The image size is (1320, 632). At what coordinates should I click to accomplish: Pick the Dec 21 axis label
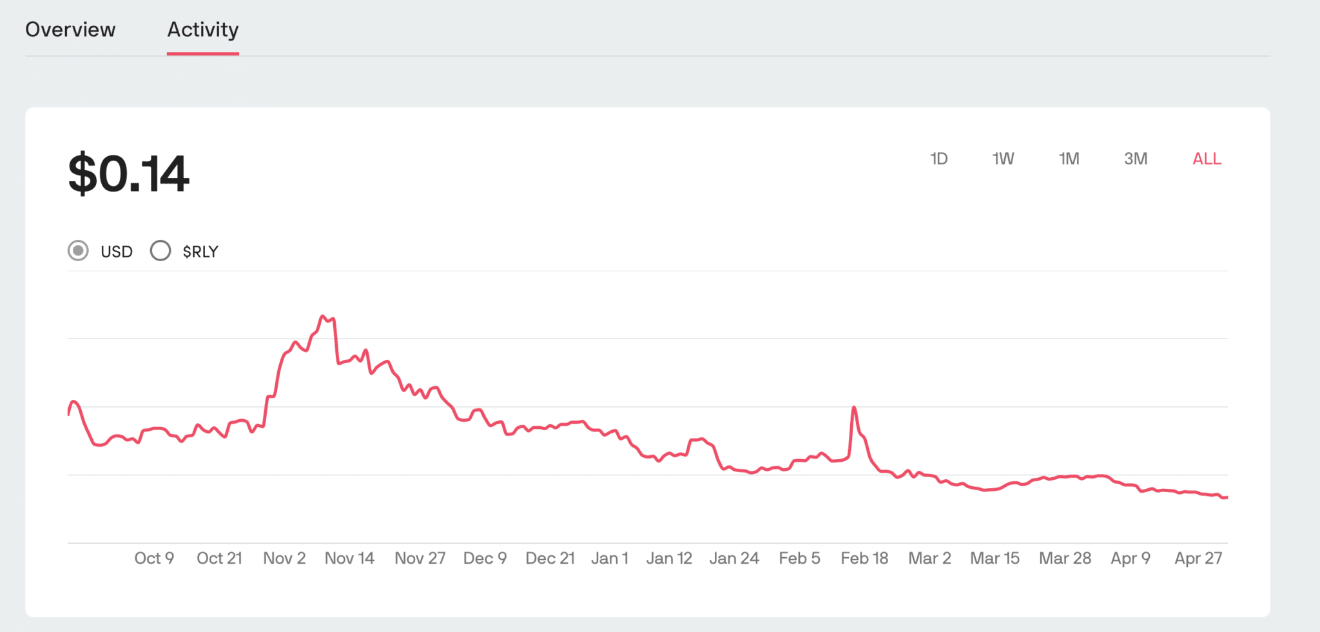(x=550, y=558)
